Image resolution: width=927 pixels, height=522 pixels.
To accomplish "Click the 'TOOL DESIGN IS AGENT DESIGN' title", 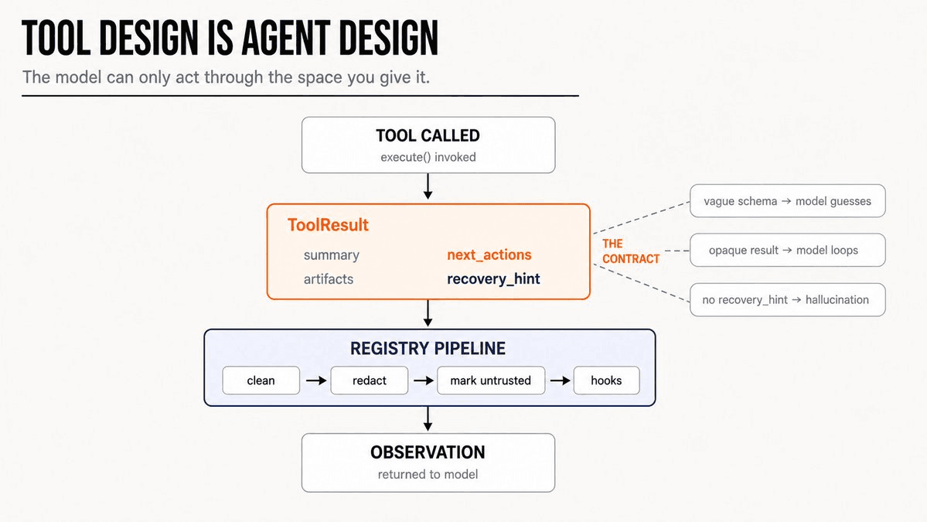I will pos(230,39).
